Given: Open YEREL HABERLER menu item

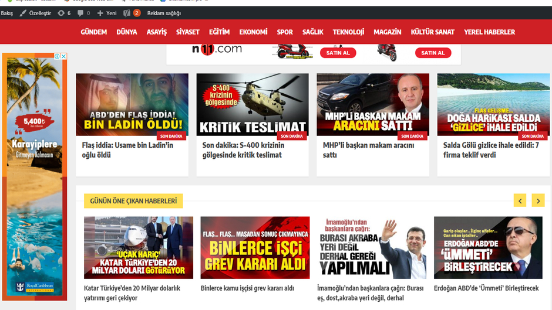Looking at the screenshot, I should coord(489,32).
